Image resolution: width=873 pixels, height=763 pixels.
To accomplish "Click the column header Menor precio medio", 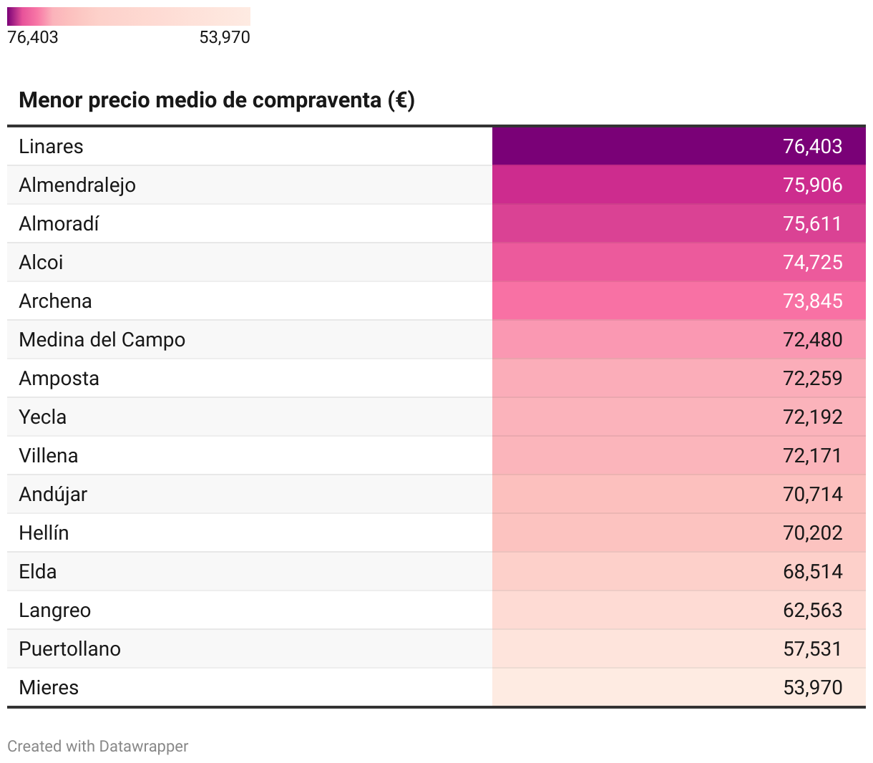I will 217,100.
